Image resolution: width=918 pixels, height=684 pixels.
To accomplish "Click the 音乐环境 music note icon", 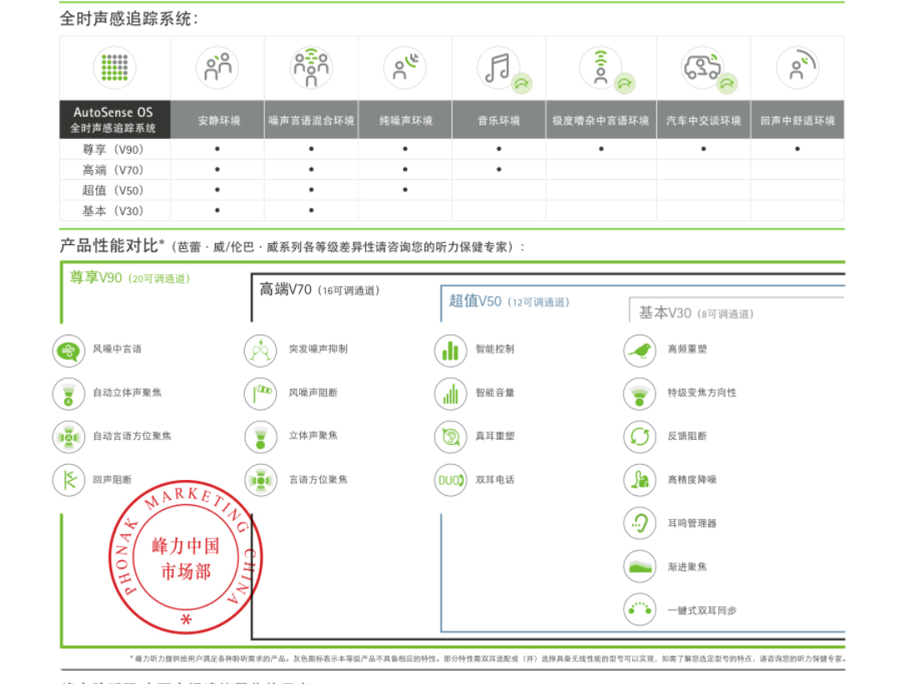I will coord(499,68).
